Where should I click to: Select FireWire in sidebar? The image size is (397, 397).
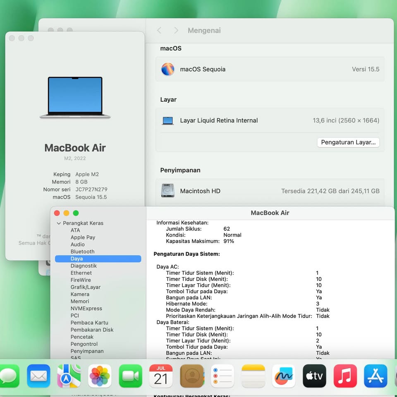[81, 280]
